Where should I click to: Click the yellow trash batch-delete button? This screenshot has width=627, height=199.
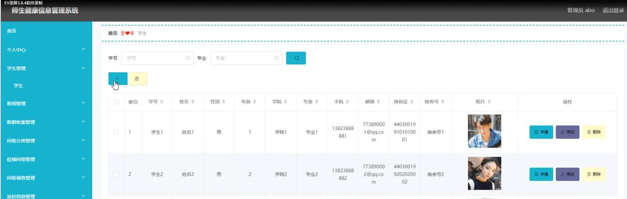click(137, 79)
